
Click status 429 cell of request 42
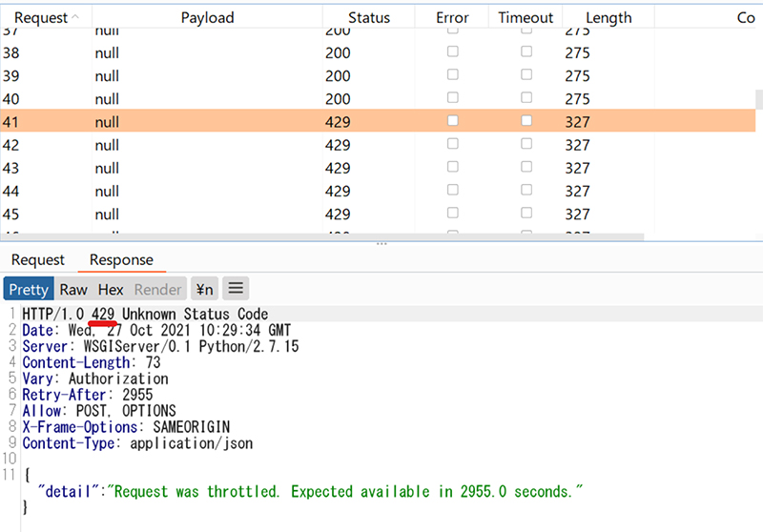[338, 145]
